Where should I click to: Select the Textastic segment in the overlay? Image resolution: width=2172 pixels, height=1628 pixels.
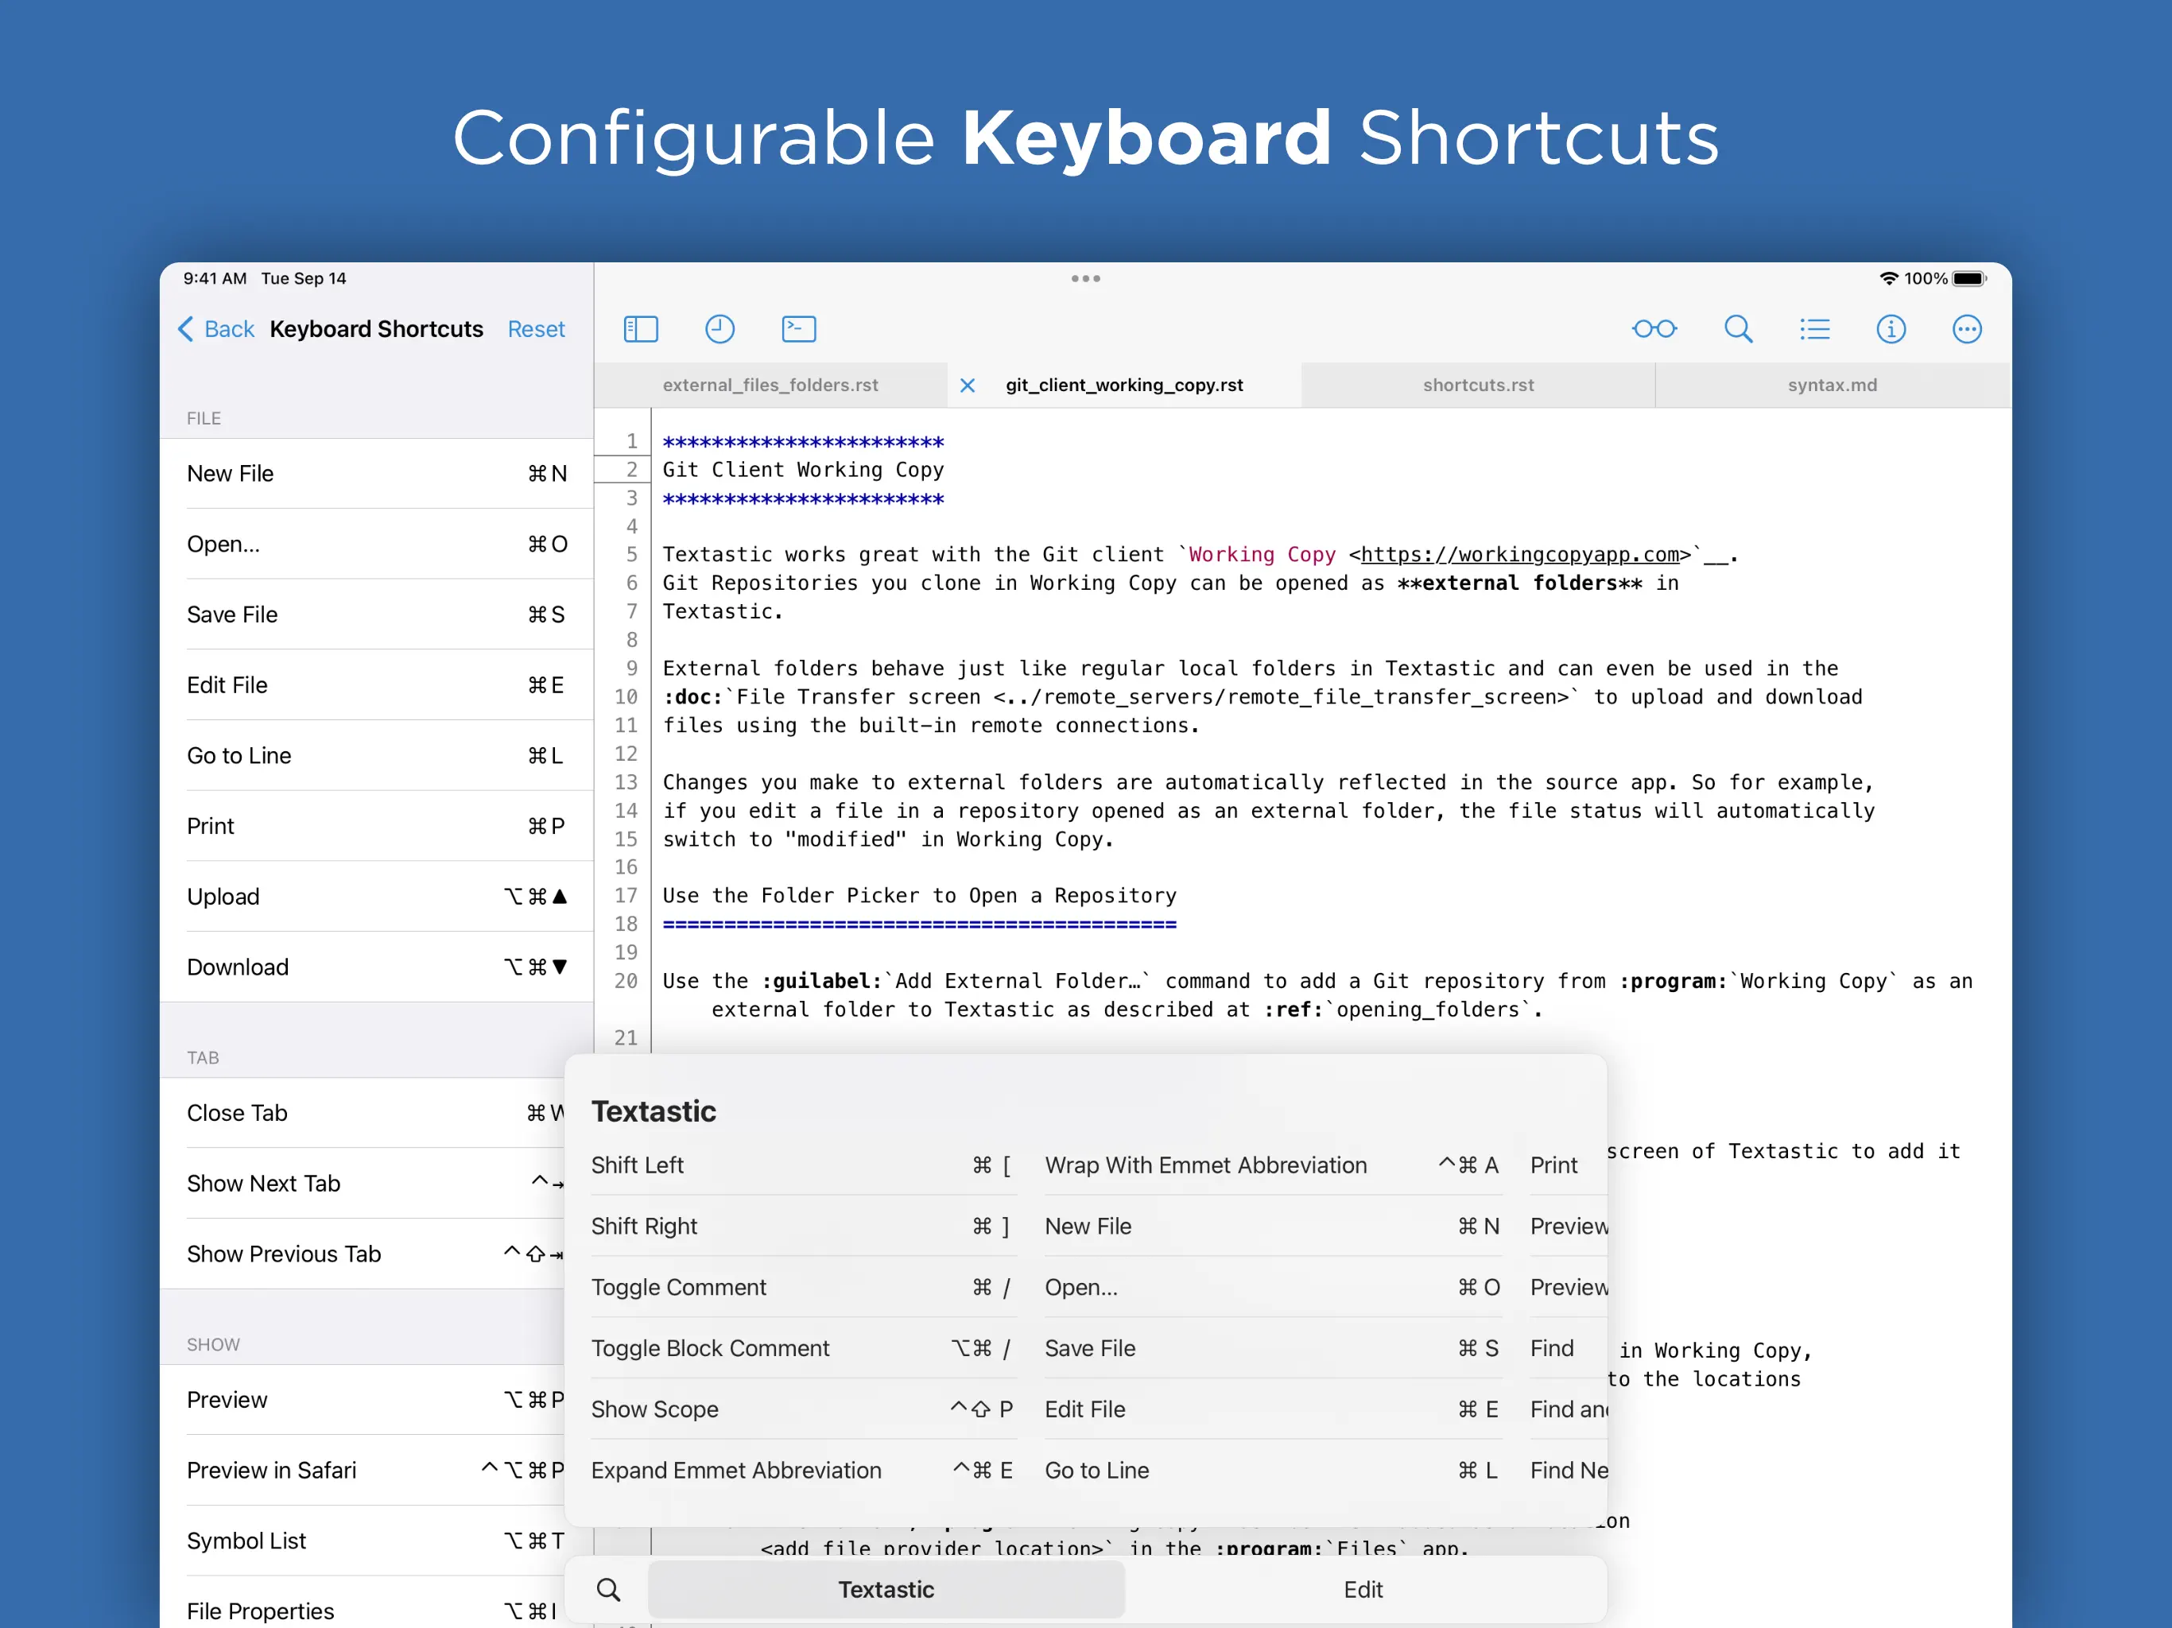click(x=886, y=1590)
